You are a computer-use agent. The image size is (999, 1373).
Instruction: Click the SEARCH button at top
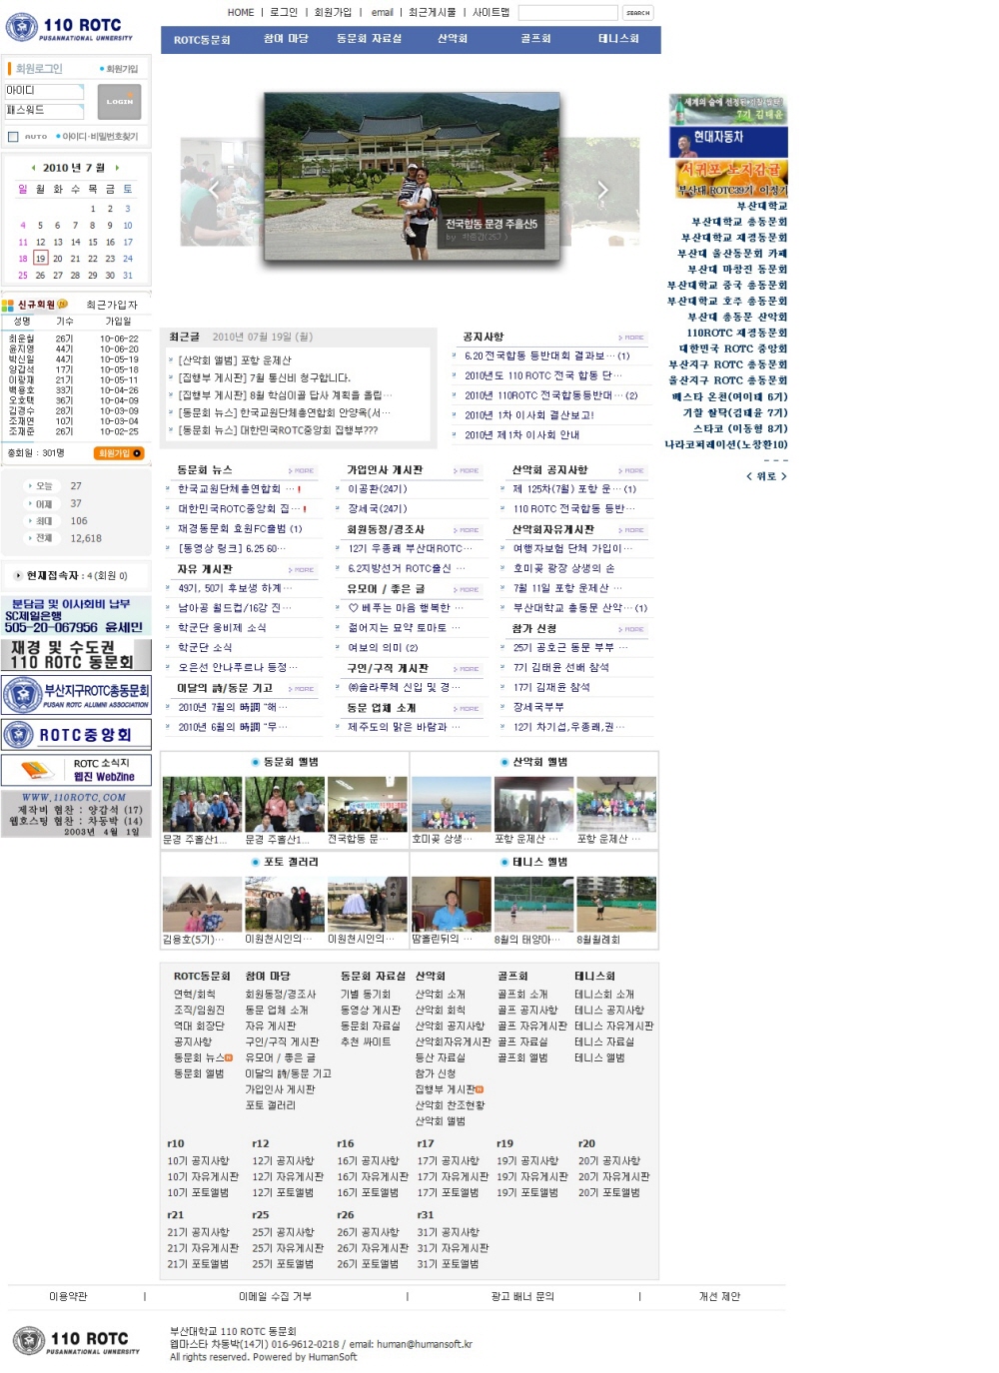click(x=637, y=13)
